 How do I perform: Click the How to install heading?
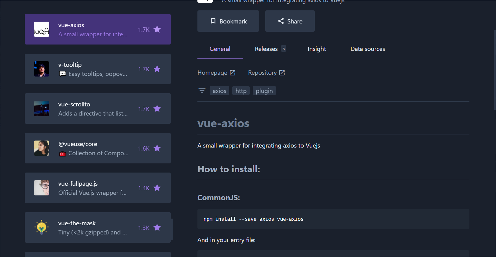(x=229, y=169)
